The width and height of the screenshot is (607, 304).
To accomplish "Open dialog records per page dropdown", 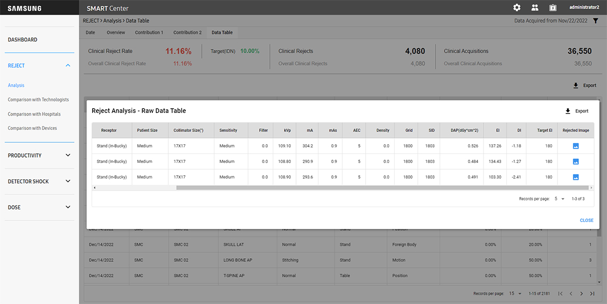I will click(x=559, y=199).
